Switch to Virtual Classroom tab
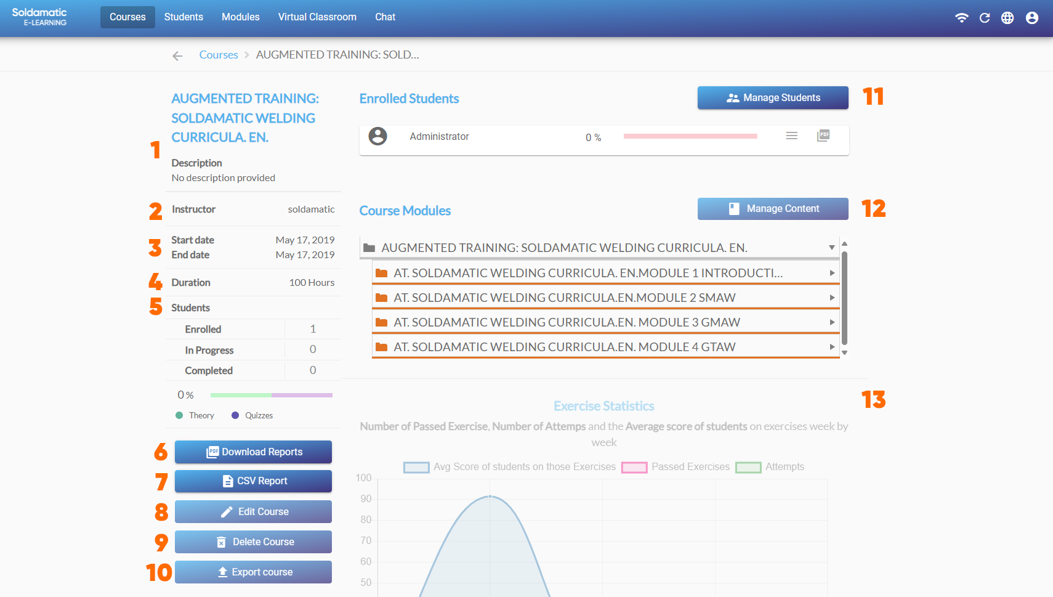The width and height of the screenshot is (1053, 597). pyautogui.click(x=317, y=17)
